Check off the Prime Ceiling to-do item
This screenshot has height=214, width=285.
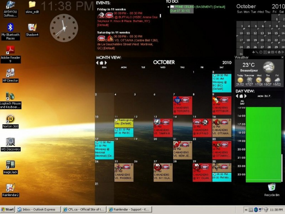coord(172,7)
